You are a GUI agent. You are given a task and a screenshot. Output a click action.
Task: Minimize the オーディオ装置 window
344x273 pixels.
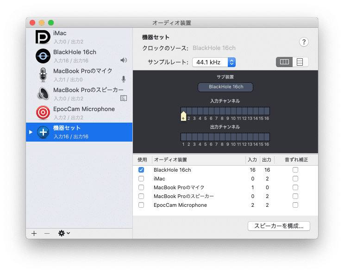(42, 23)
